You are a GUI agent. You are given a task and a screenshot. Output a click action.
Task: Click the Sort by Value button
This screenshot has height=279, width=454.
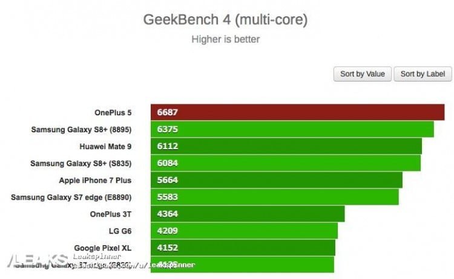coord(362,74)
